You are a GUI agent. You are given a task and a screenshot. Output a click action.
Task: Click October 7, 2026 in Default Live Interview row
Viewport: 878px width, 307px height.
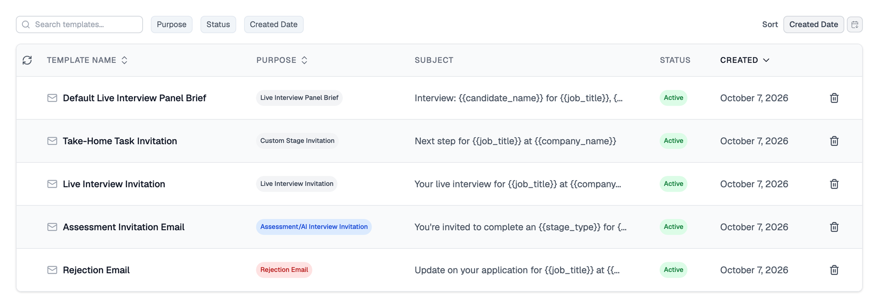point(754,98)
